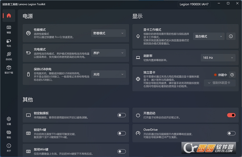Screen dimensions: 242x157
Task: Show info for 显卡工作模式
Action: pos(231,36)
